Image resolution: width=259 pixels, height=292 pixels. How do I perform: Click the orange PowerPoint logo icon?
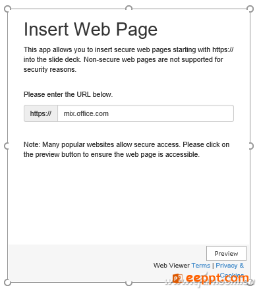click(177, 279)
